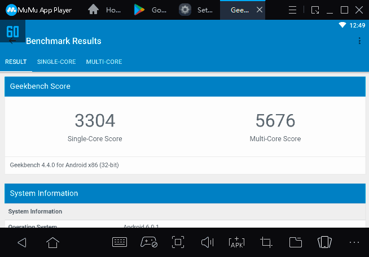
Task: Close the MuMu App Player window
Action: point(359,10)
